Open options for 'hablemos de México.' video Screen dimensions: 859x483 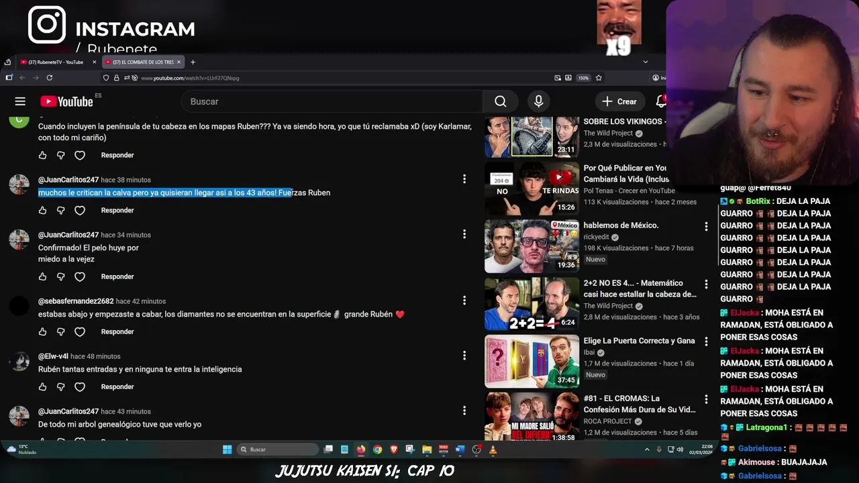706,226
